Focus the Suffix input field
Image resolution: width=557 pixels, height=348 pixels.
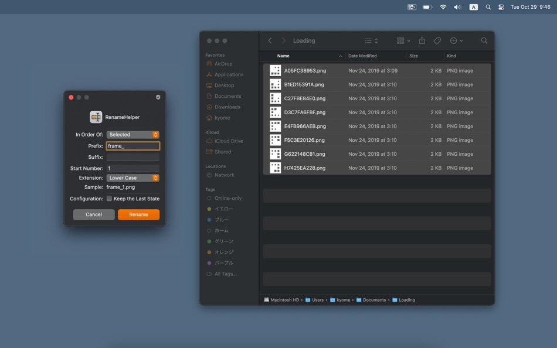click(133, 157)
